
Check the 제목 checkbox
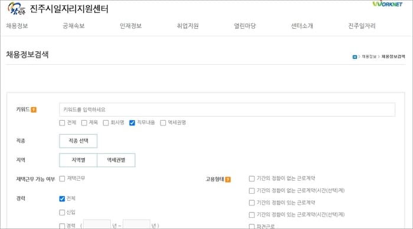(84, 123)
